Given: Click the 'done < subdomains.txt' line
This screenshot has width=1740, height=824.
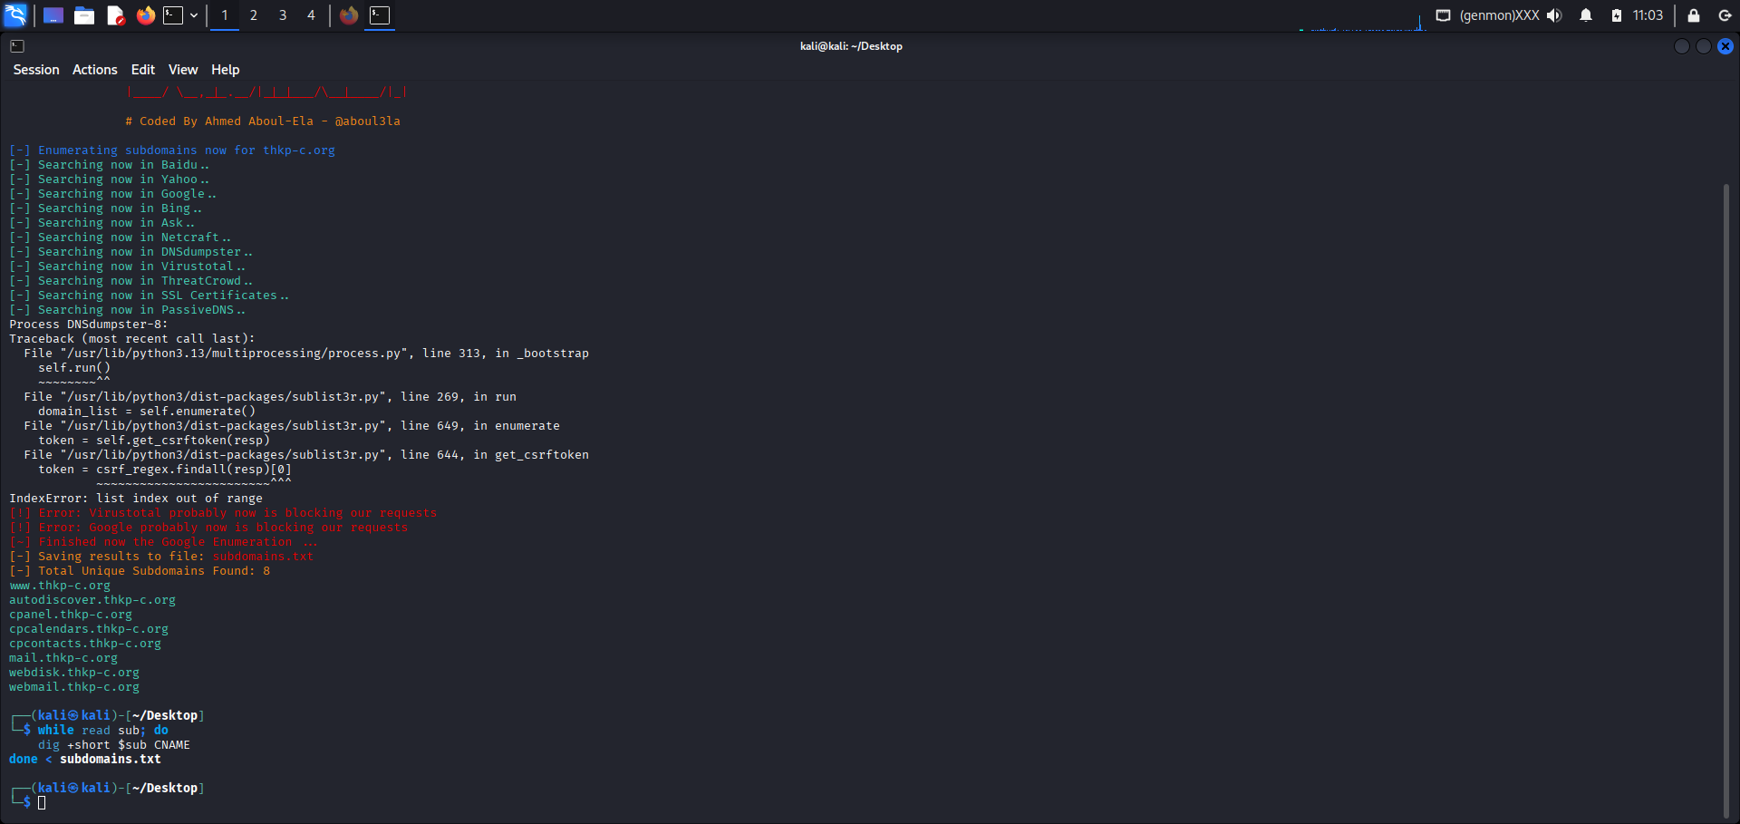Looking at the screenshot, I should [x=85, y=760].
